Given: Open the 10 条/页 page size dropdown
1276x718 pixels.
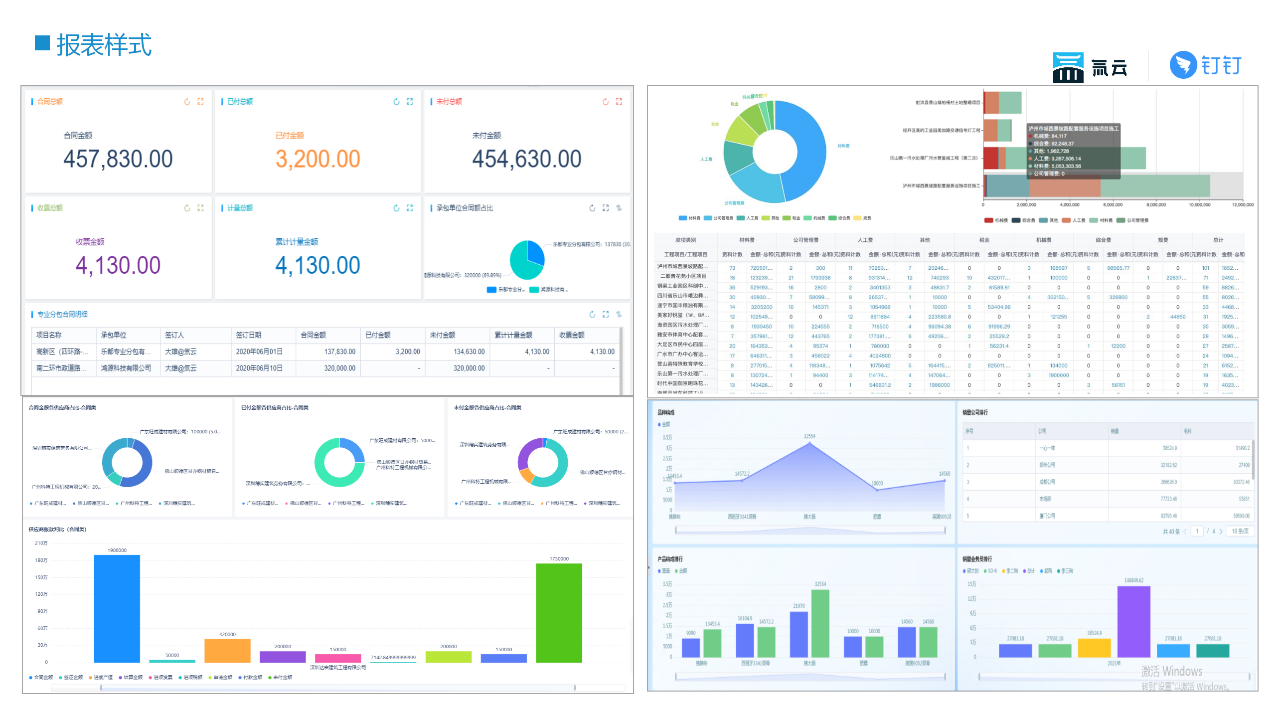Looking at the screenshot, I should 1240,532.
